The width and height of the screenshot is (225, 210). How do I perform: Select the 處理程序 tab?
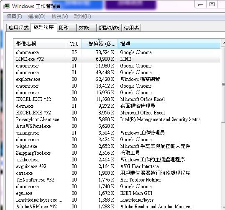coord(44,27)
